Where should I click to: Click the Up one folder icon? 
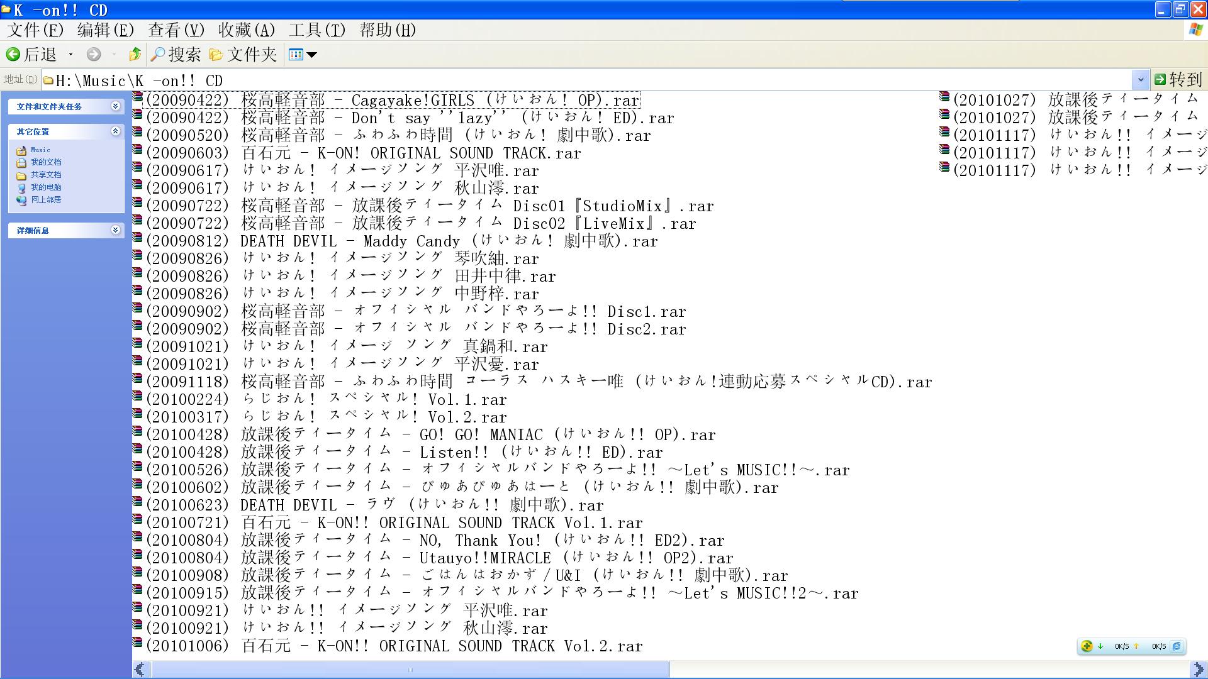point(134,55)
